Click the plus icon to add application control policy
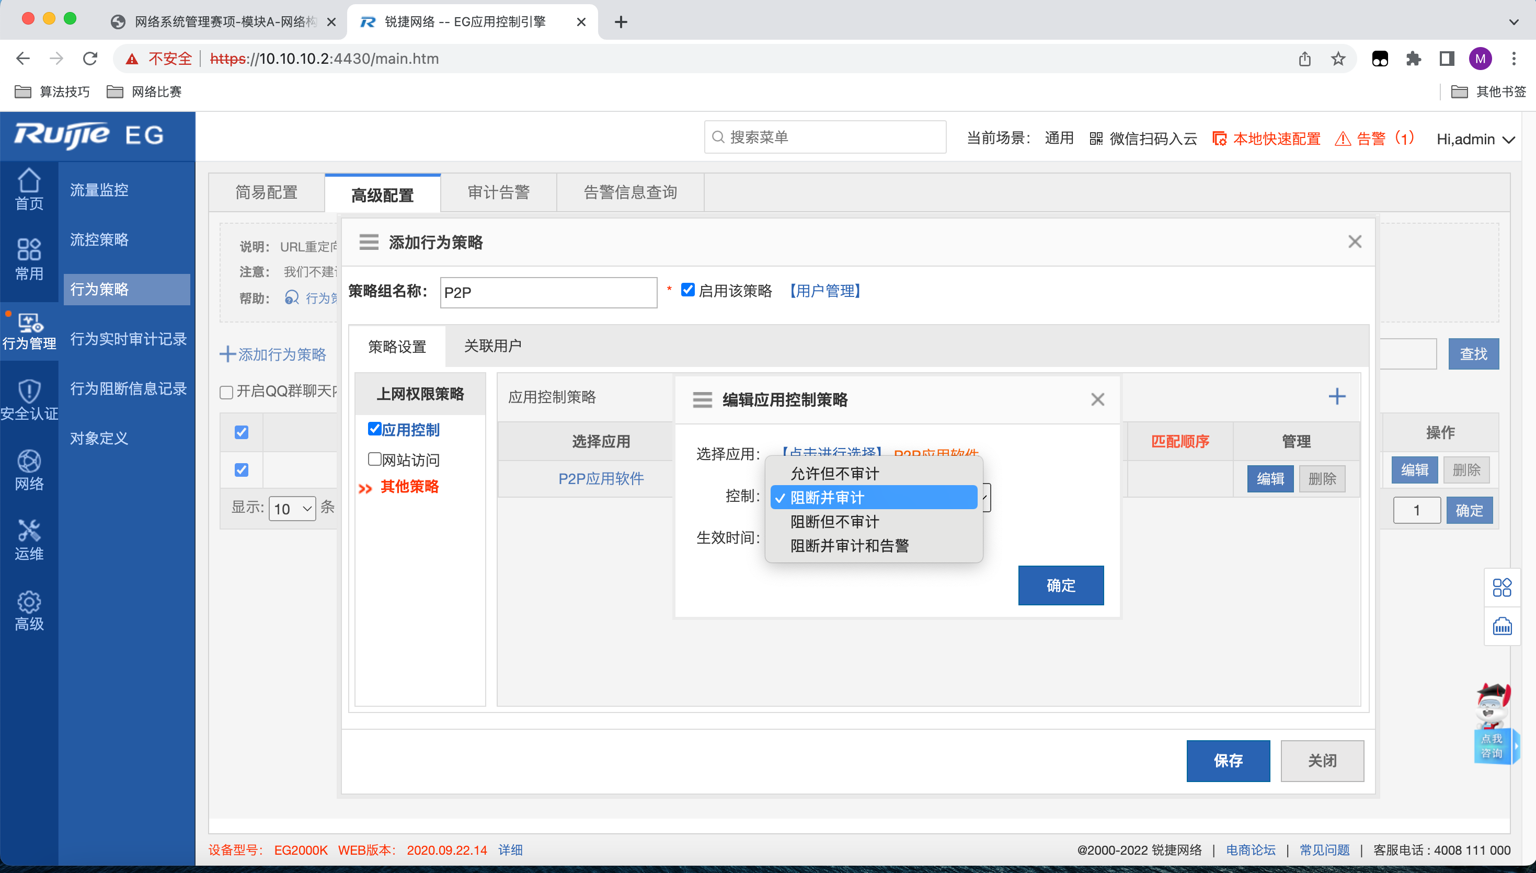Screen dimensions: 1536x873 coord(1337,396)
